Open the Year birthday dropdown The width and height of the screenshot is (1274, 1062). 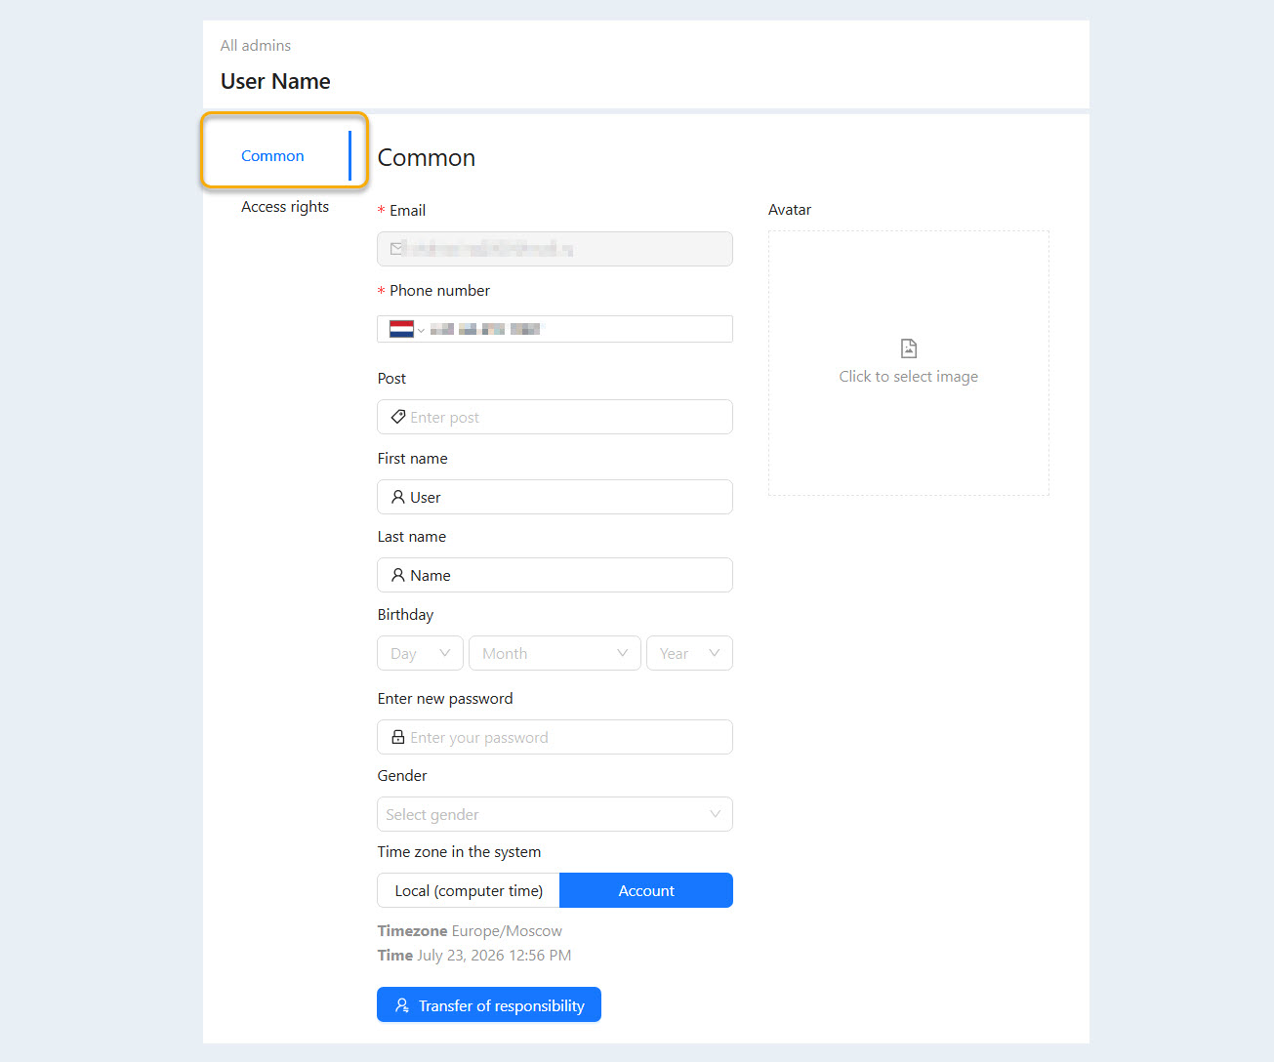[x=689, y=653]
